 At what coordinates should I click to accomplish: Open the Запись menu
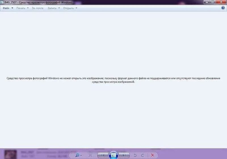coord(52,8)
